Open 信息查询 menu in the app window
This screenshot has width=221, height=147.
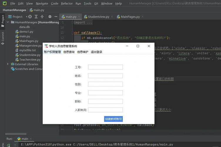click(x=69, y=52)
